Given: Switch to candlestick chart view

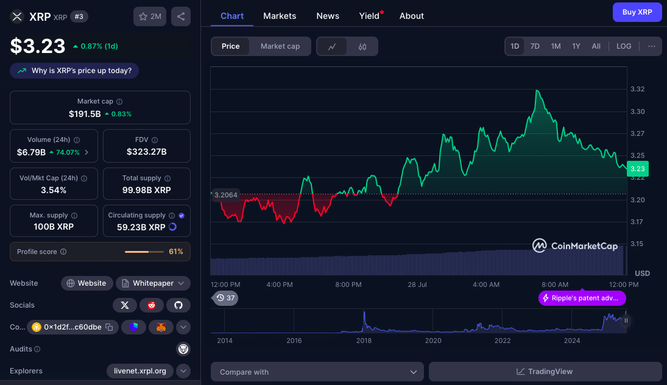Looking at the screenshot, I should click(x=362, y=46).
